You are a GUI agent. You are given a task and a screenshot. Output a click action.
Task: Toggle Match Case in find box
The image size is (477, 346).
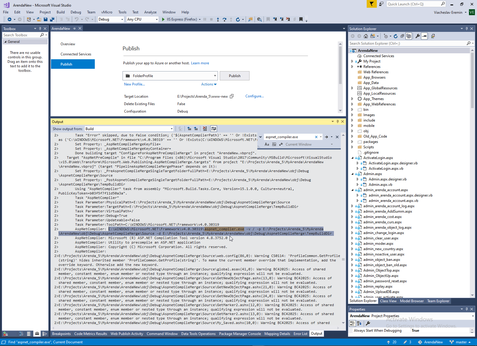(267, 144)
